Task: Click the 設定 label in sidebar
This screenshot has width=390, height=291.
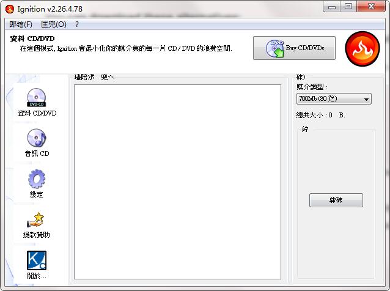Action: pos(37,194)
